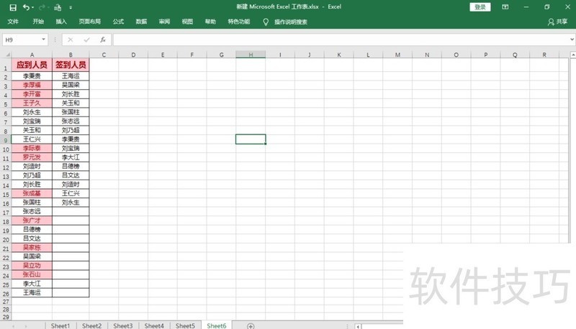The width and height of the screenshot is (576, 329).
Task: Select column A header
Action: click(x=32, y=55)
